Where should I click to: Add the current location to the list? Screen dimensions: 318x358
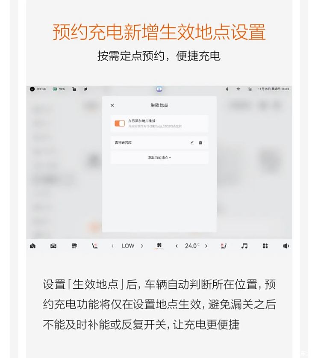click(159, 157)
